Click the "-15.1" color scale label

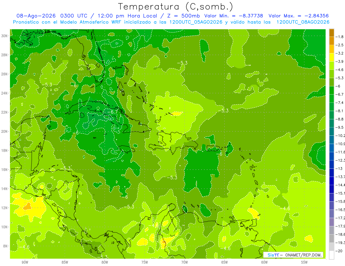click(340, 193)
